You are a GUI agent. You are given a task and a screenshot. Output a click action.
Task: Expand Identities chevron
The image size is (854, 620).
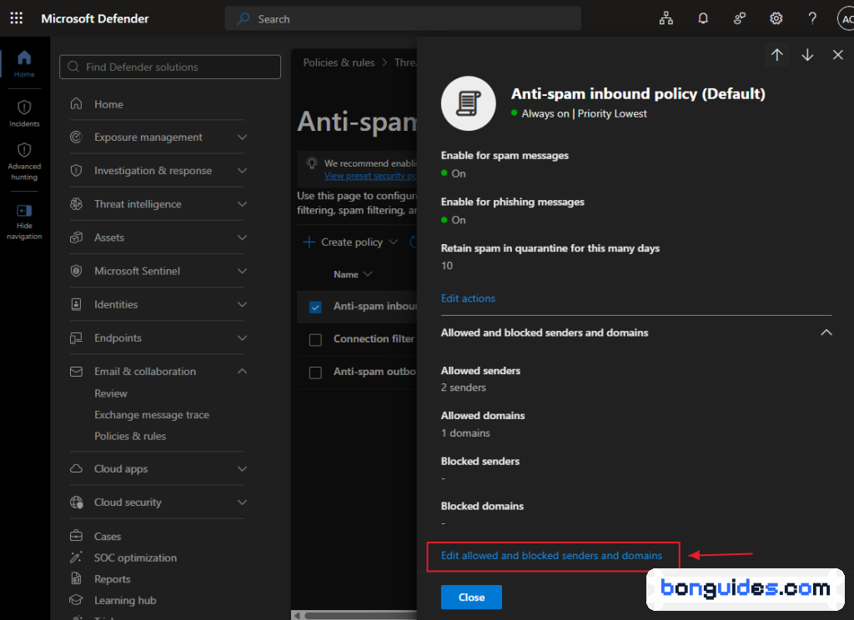(x=243, y=304)
